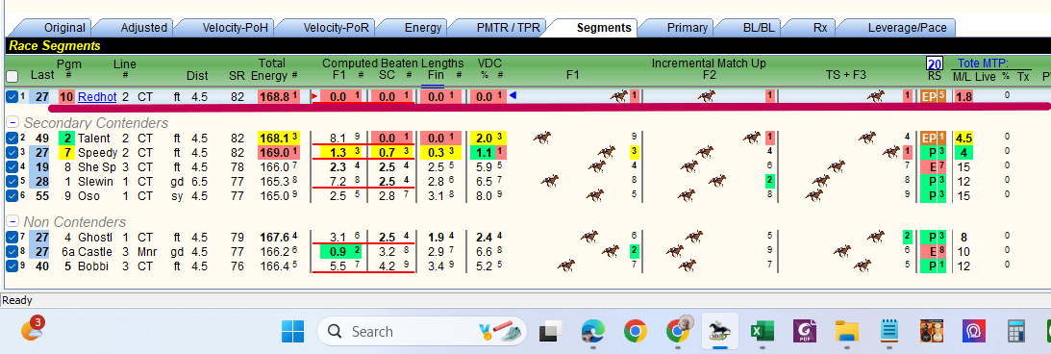Click the taskbar Search box
The height and width of the screenshot is (354, 1051).
pos(422,331)
